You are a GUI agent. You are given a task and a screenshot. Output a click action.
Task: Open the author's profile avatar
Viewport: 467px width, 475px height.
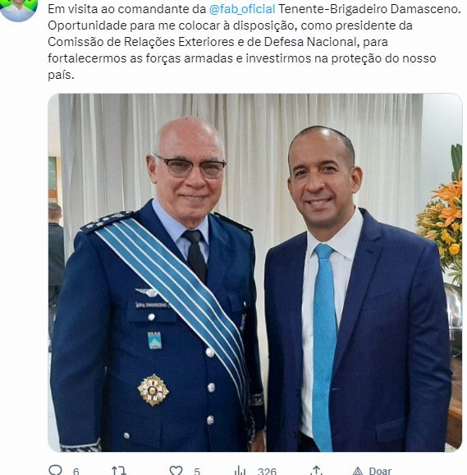click(19, 9)
